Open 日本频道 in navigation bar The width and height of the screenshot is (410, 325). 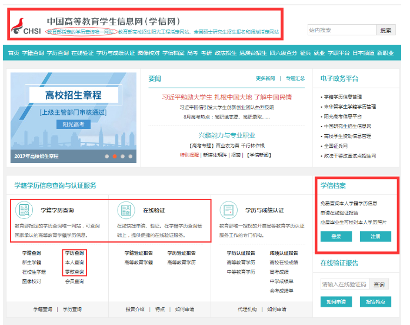(x=364, y=53)
